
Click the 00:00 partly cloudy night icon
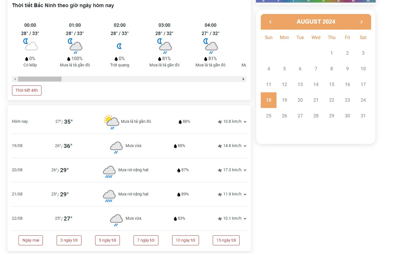point(30,45)
